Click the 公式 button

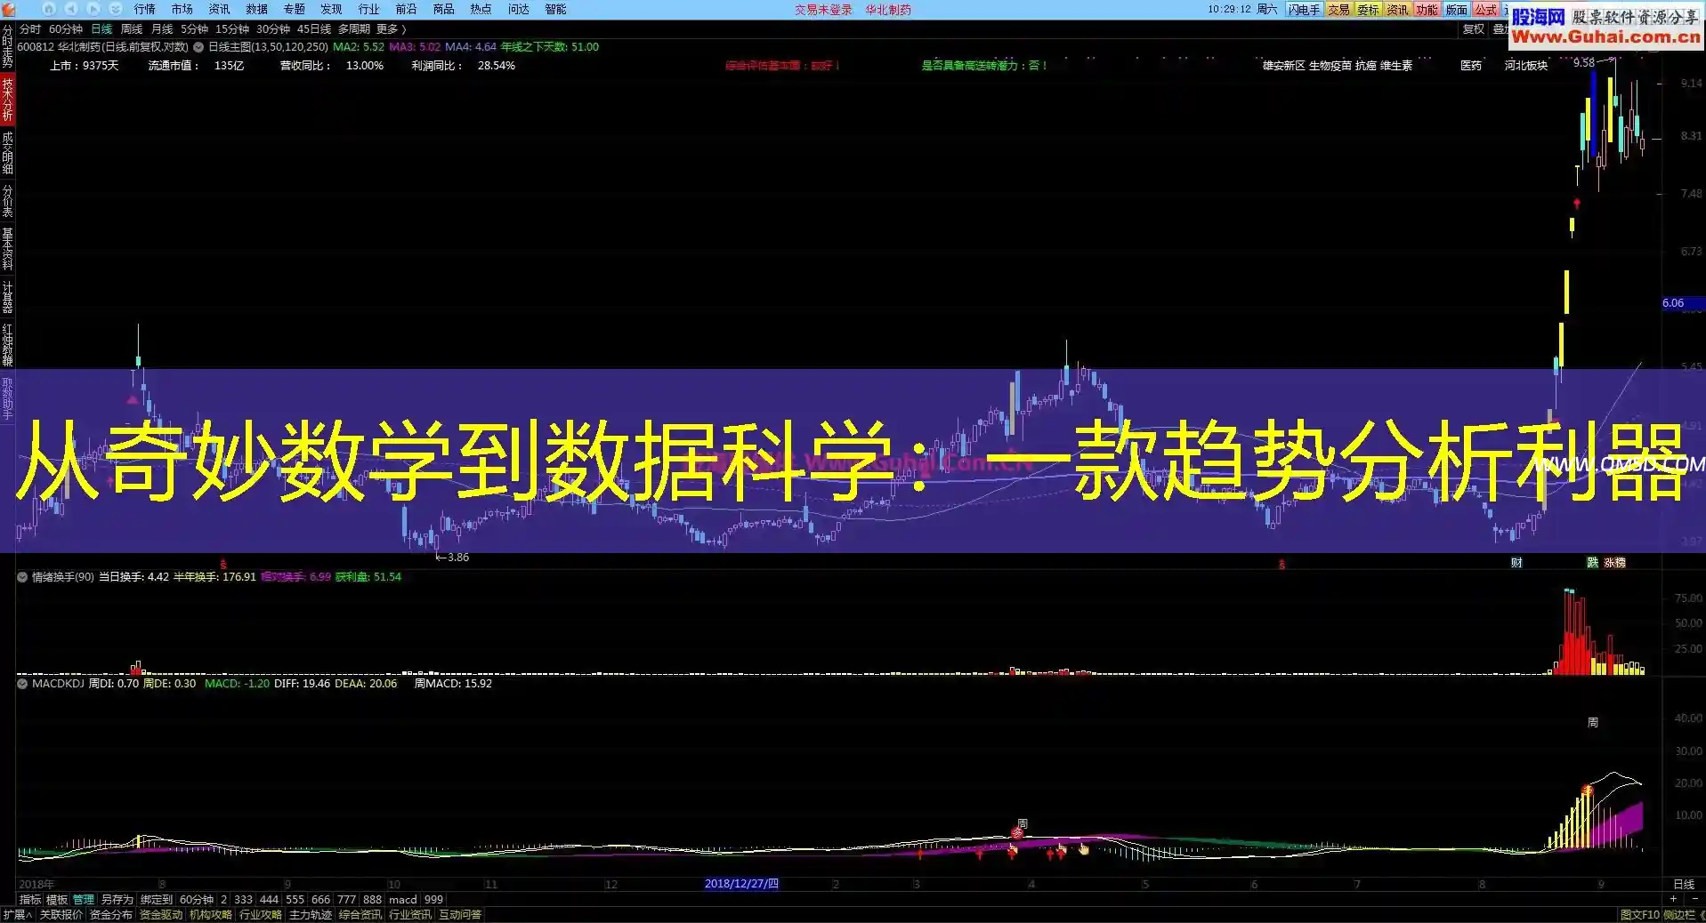[x=1486, y=10]
